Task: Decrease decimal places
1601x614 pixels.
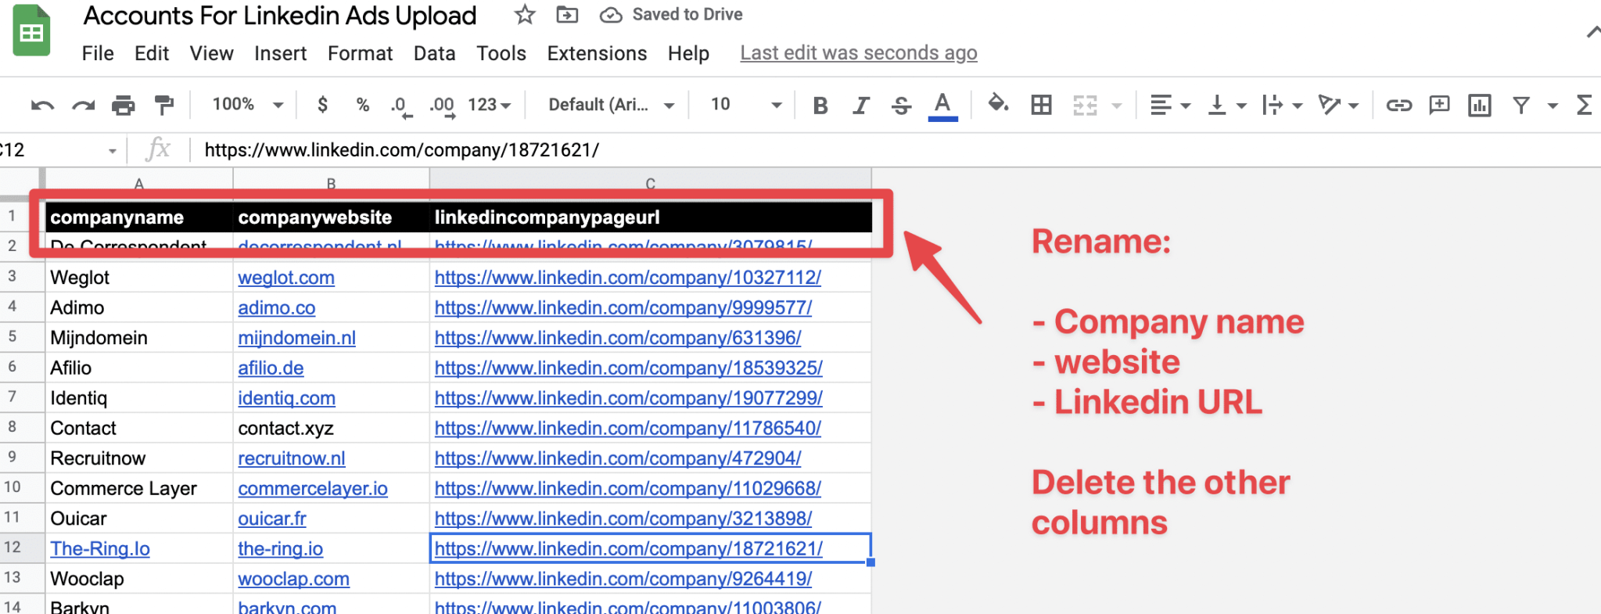Action: tap(400, 106)
